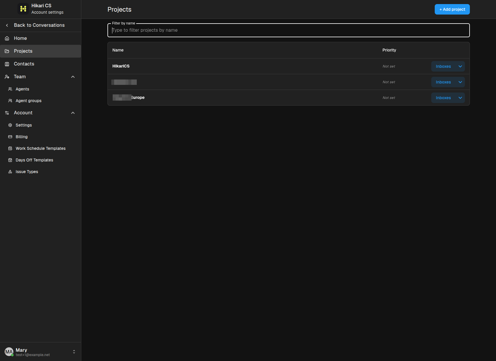Click the test+1@example.net email text

[33, 355]
